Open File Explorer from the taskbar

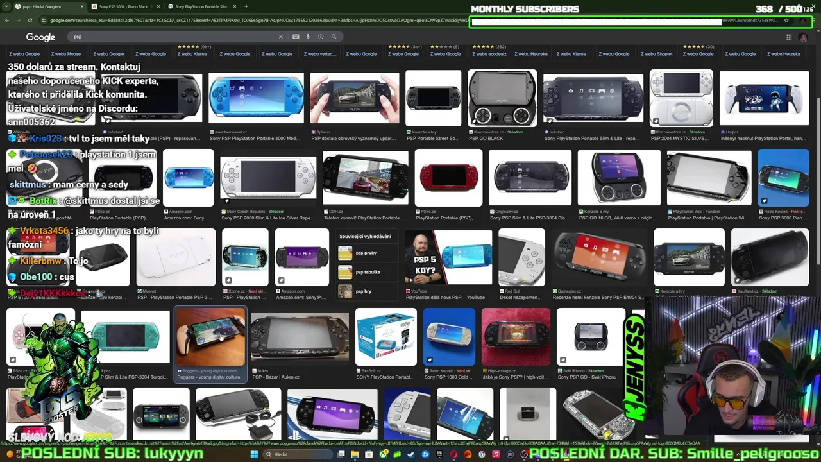tap(355, 454)
